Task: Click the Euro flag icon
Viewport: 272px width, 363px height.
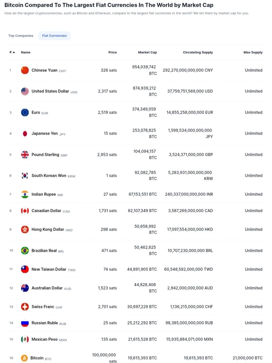Action: click(x=25, y=113)
